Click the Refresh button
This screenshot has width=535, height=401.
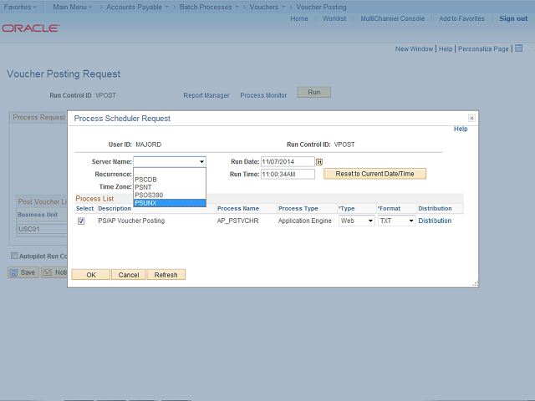[166, 275]
